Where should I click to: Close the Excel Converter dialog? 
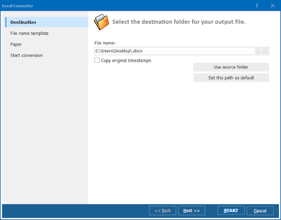pyautogui.click(x=273, y=6)
